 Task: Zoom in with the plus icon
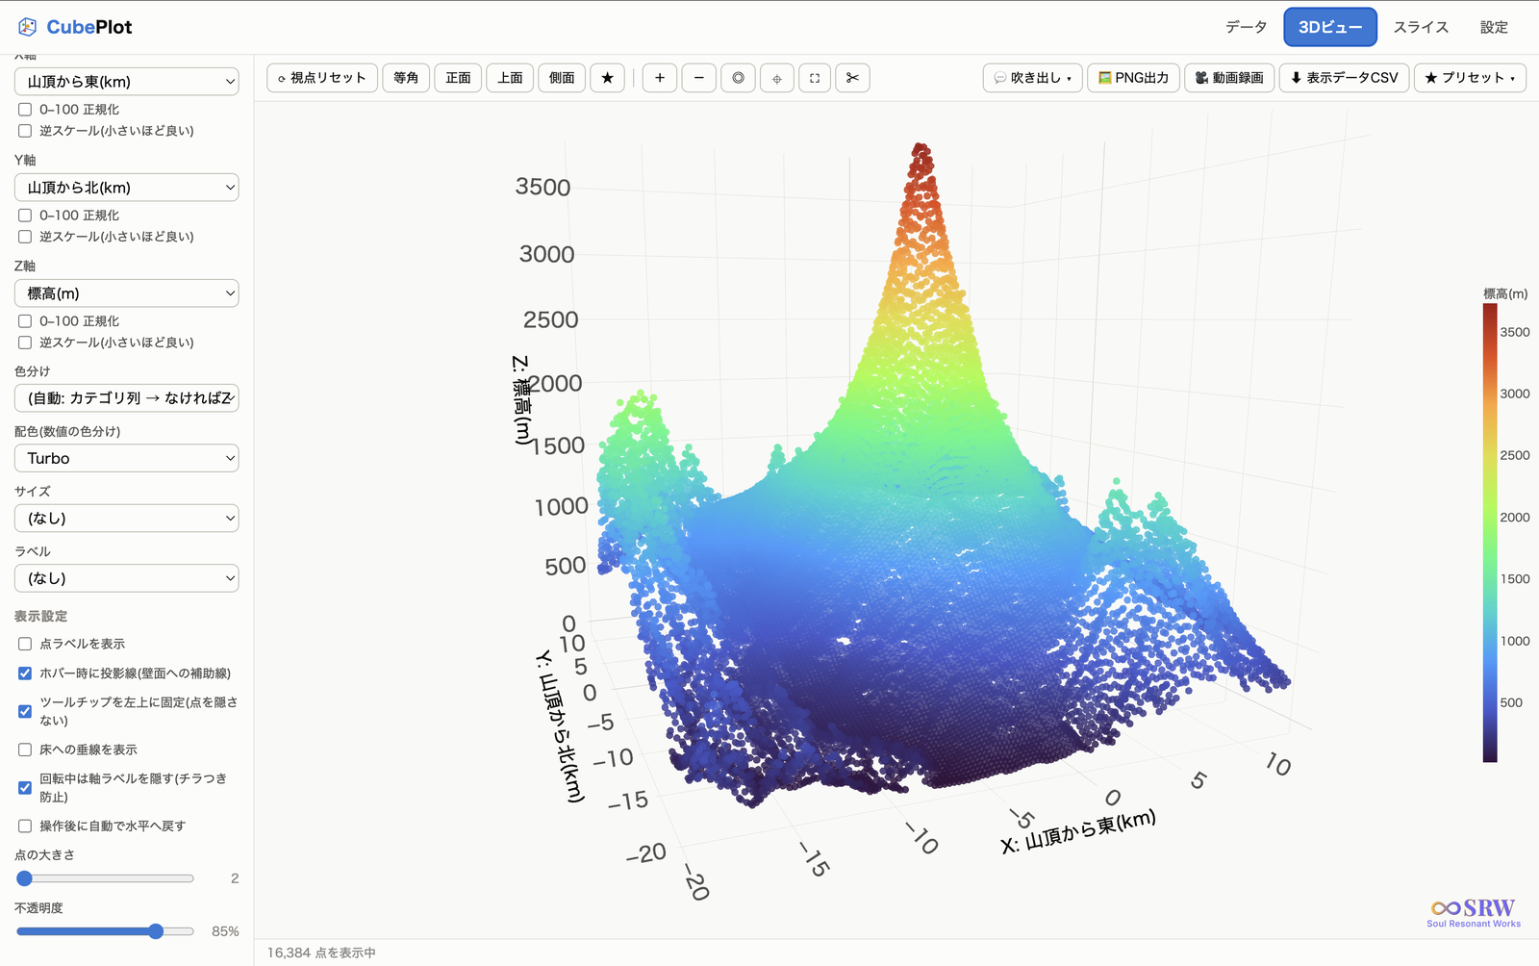[660, 78]
